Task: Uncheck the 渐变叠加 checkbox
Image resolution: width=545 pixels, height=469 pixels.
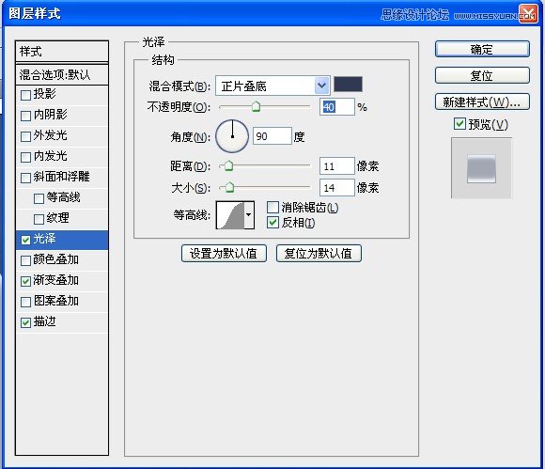Action: (26, 281)
